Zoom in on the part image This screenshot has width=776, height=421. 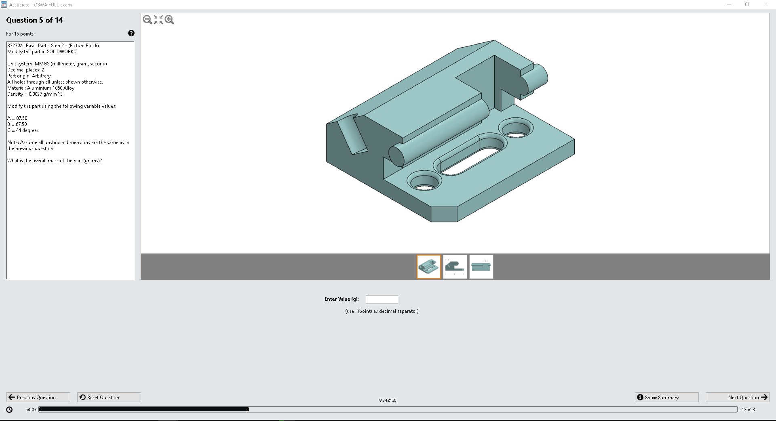tap(169, 20)
